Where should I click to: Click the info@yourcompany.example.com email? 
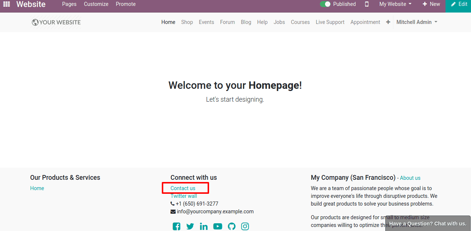coord(215,211)
